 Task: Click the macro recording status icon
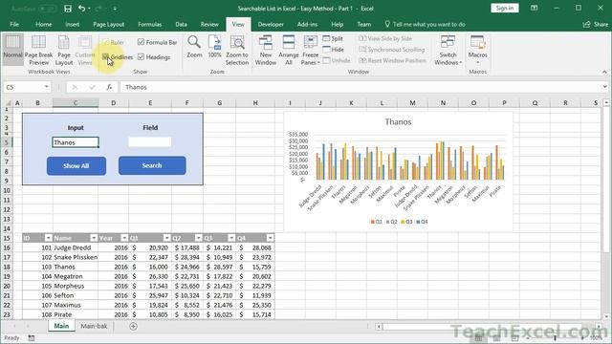point(32,338)
